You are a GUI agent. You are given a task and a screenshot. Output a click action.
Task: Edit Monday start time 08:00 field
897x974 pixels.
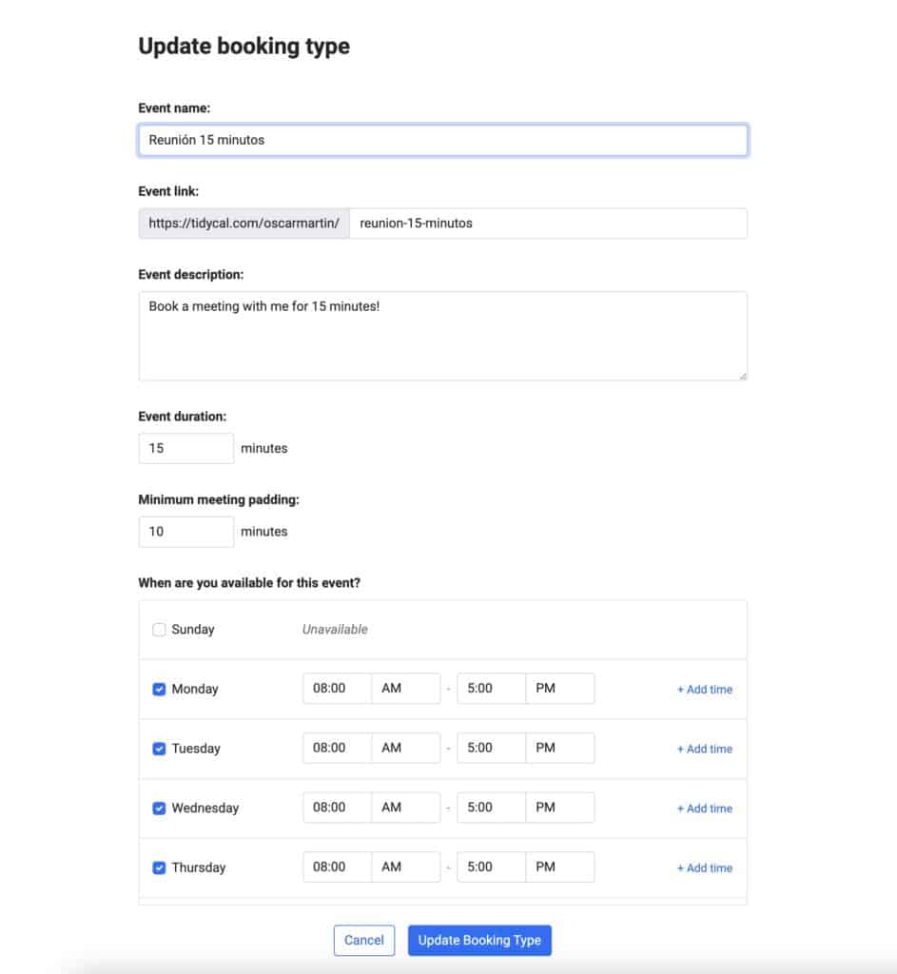pyautogui.click(x=338, y=689)
